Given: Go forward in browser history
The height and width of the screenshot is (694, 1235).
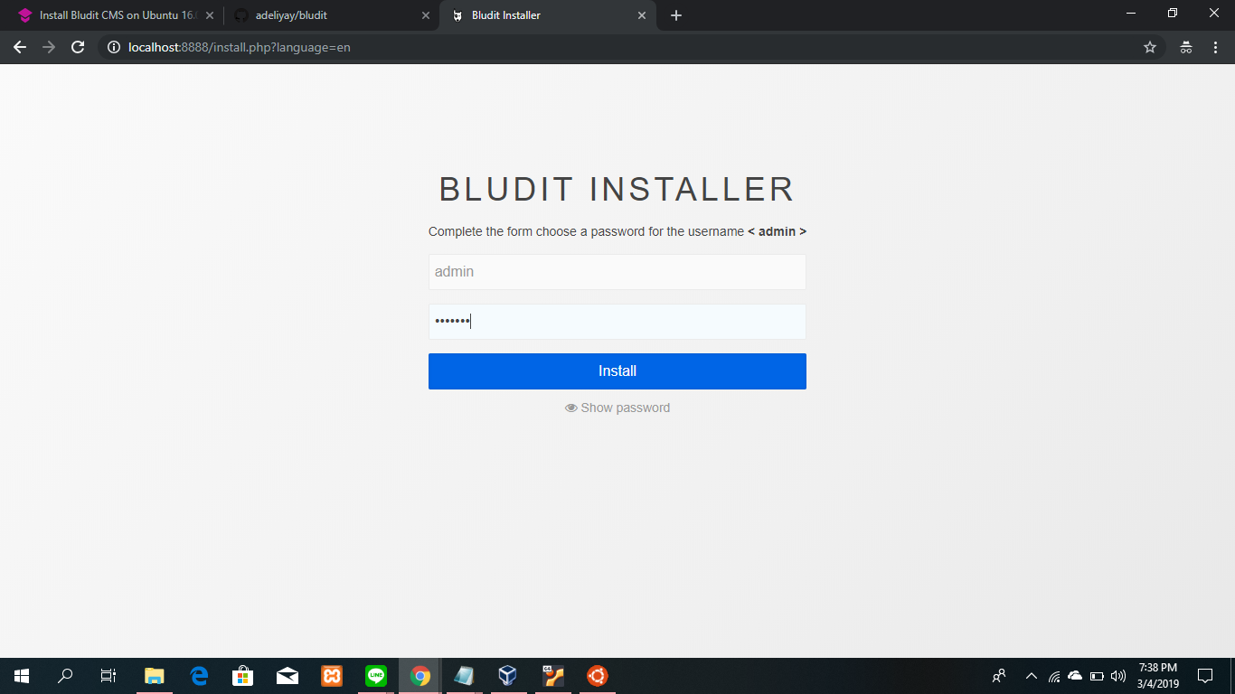Looking at the screenshot, I should (49, 47).
